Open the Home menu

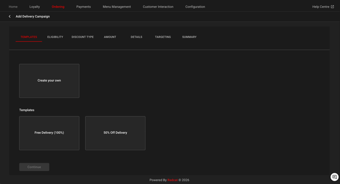click(13, 7)
